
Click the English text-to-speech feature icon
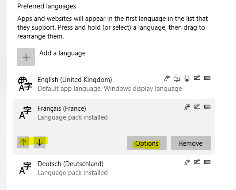click(177, 78)
